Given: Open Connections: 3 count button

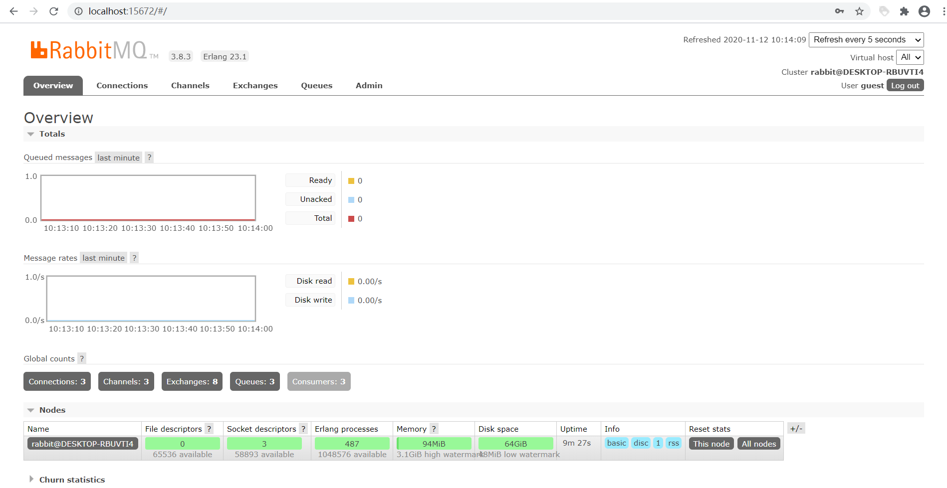Looking at the screenshot, I should 57,381.
